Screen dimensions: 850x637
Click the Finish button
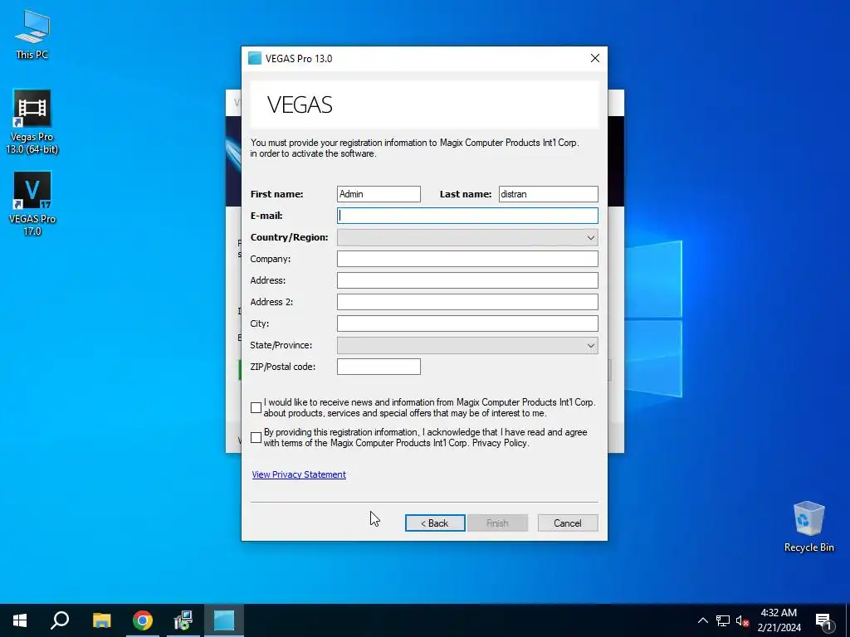click(497, 523)
